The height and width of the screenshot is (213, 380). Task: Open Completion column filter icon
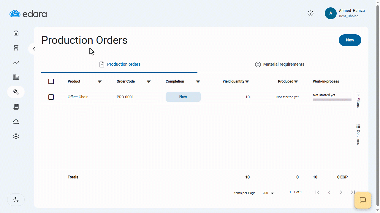pyautogui.click(x=198, y=81)
